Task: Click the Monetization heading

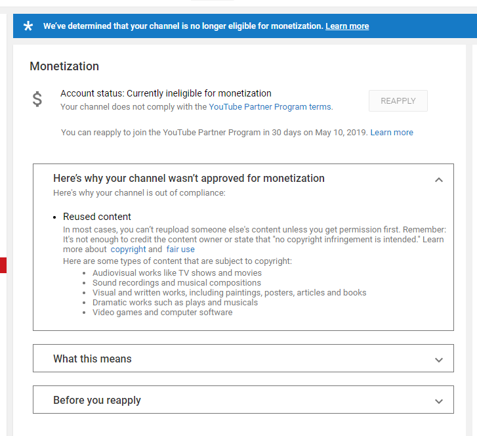Action: coord(64,66)
